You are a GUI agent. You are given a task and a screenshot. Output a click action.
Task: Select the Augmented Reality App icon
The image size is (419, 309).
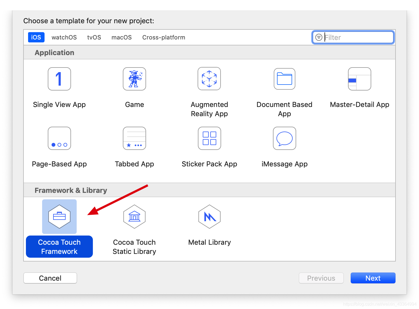(x=209, y=79)
